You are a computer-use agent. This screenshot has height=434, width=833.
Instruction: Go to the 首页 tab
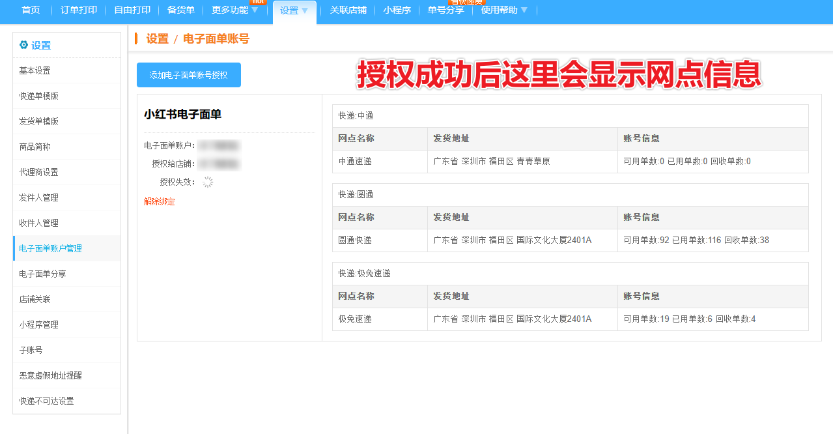click(31, 10)
